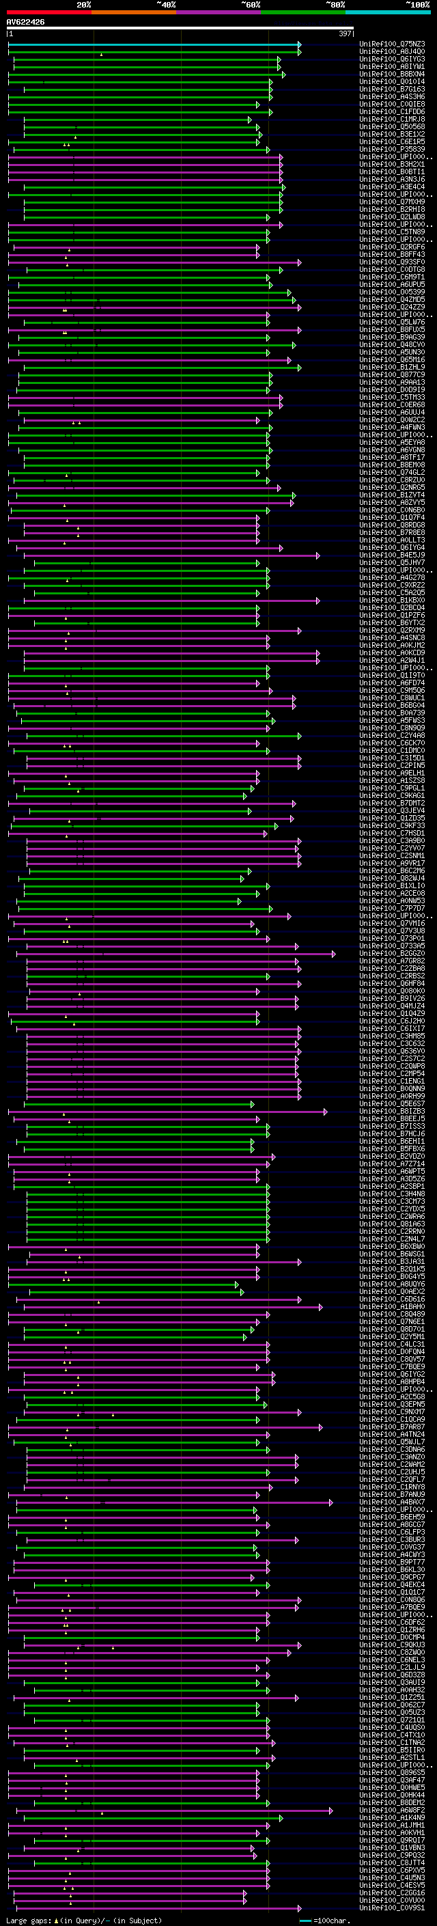This screenshot has width=437, height=1926.
Task: Select hit label UniRef100_A4G278
Action: [392, 578]
